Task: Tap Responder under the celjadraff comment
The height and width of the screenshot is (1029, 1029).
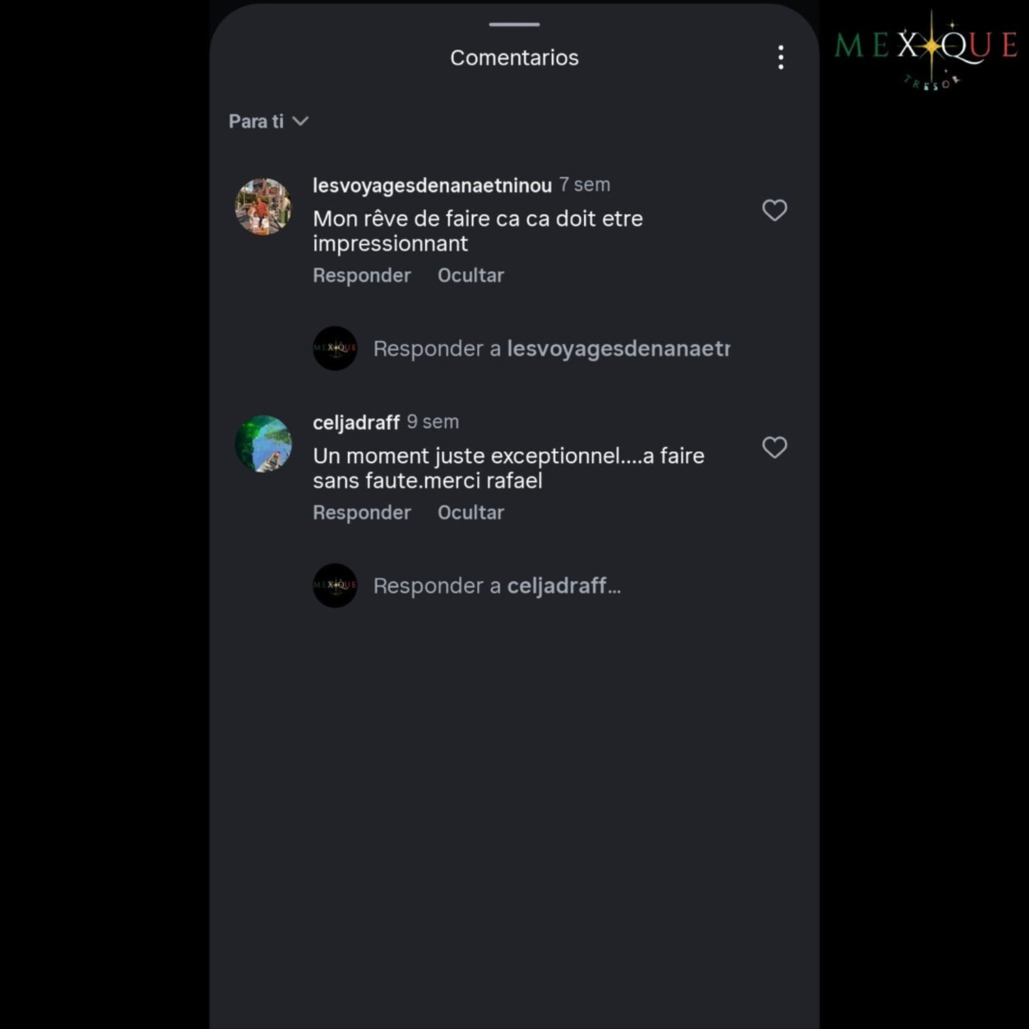Action: 362,512
